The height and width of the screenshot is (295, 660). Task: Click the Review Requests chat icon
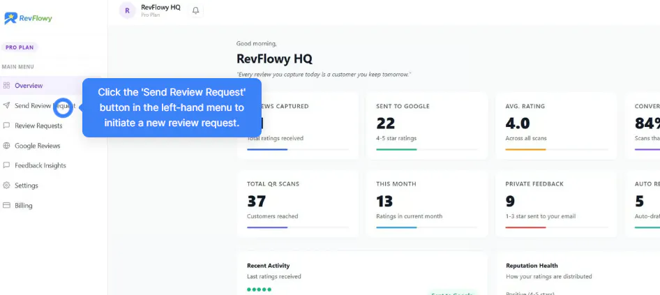pos(6,126)
